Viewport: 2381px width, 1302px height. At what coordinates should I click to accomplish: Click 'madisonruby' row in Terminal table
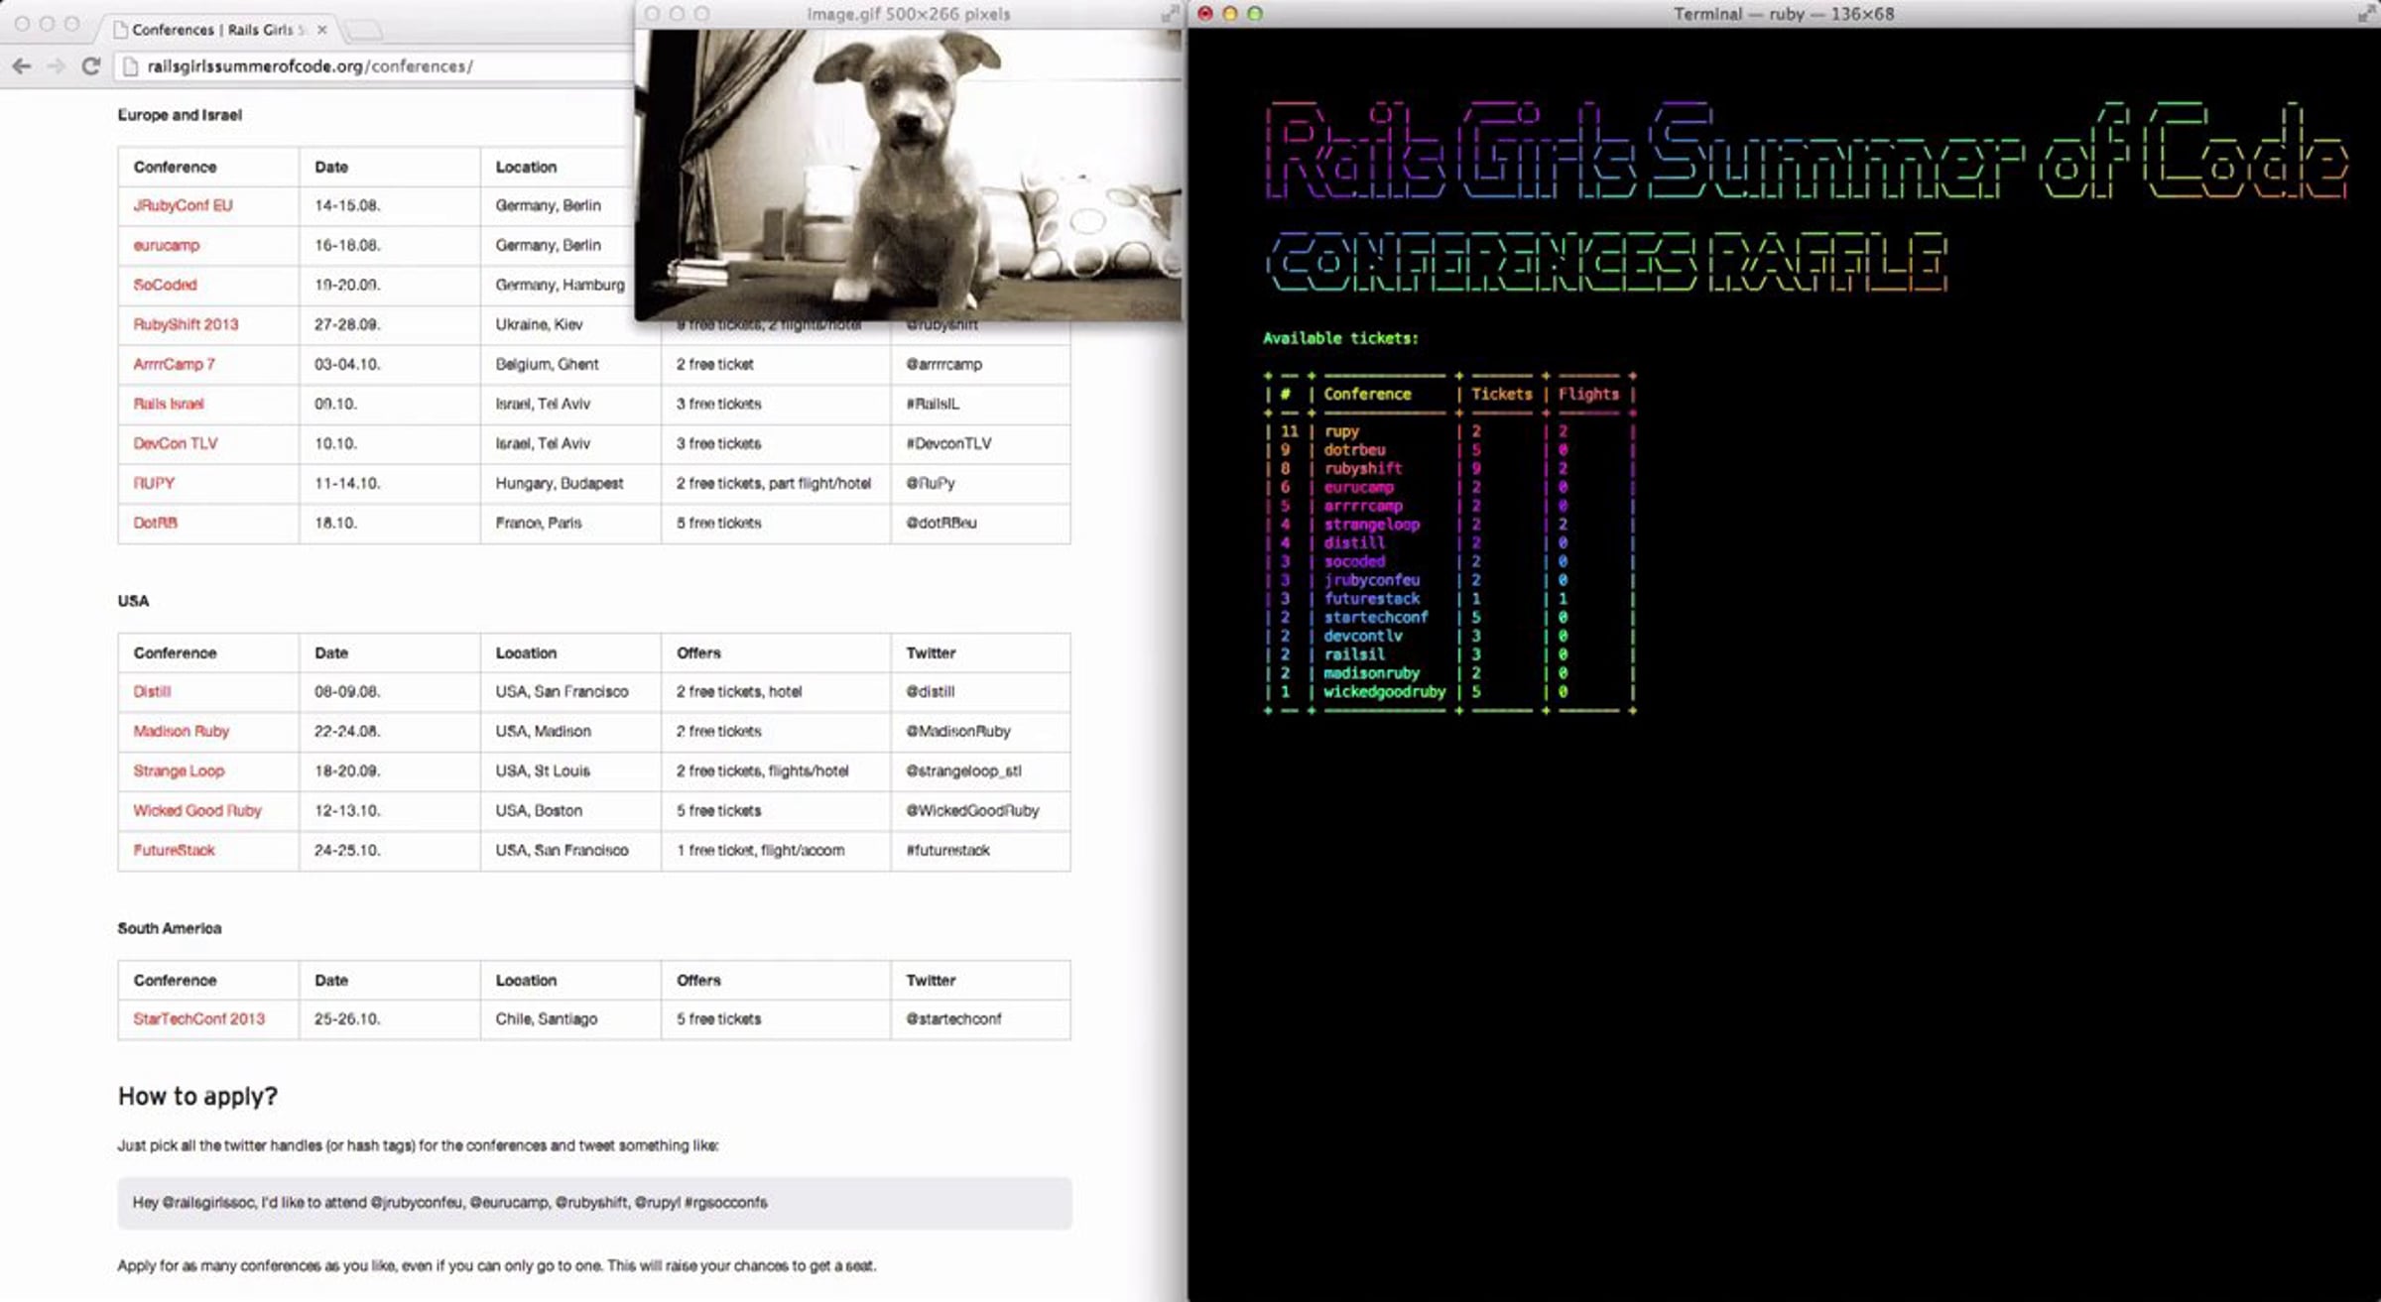click(1449, 673)
